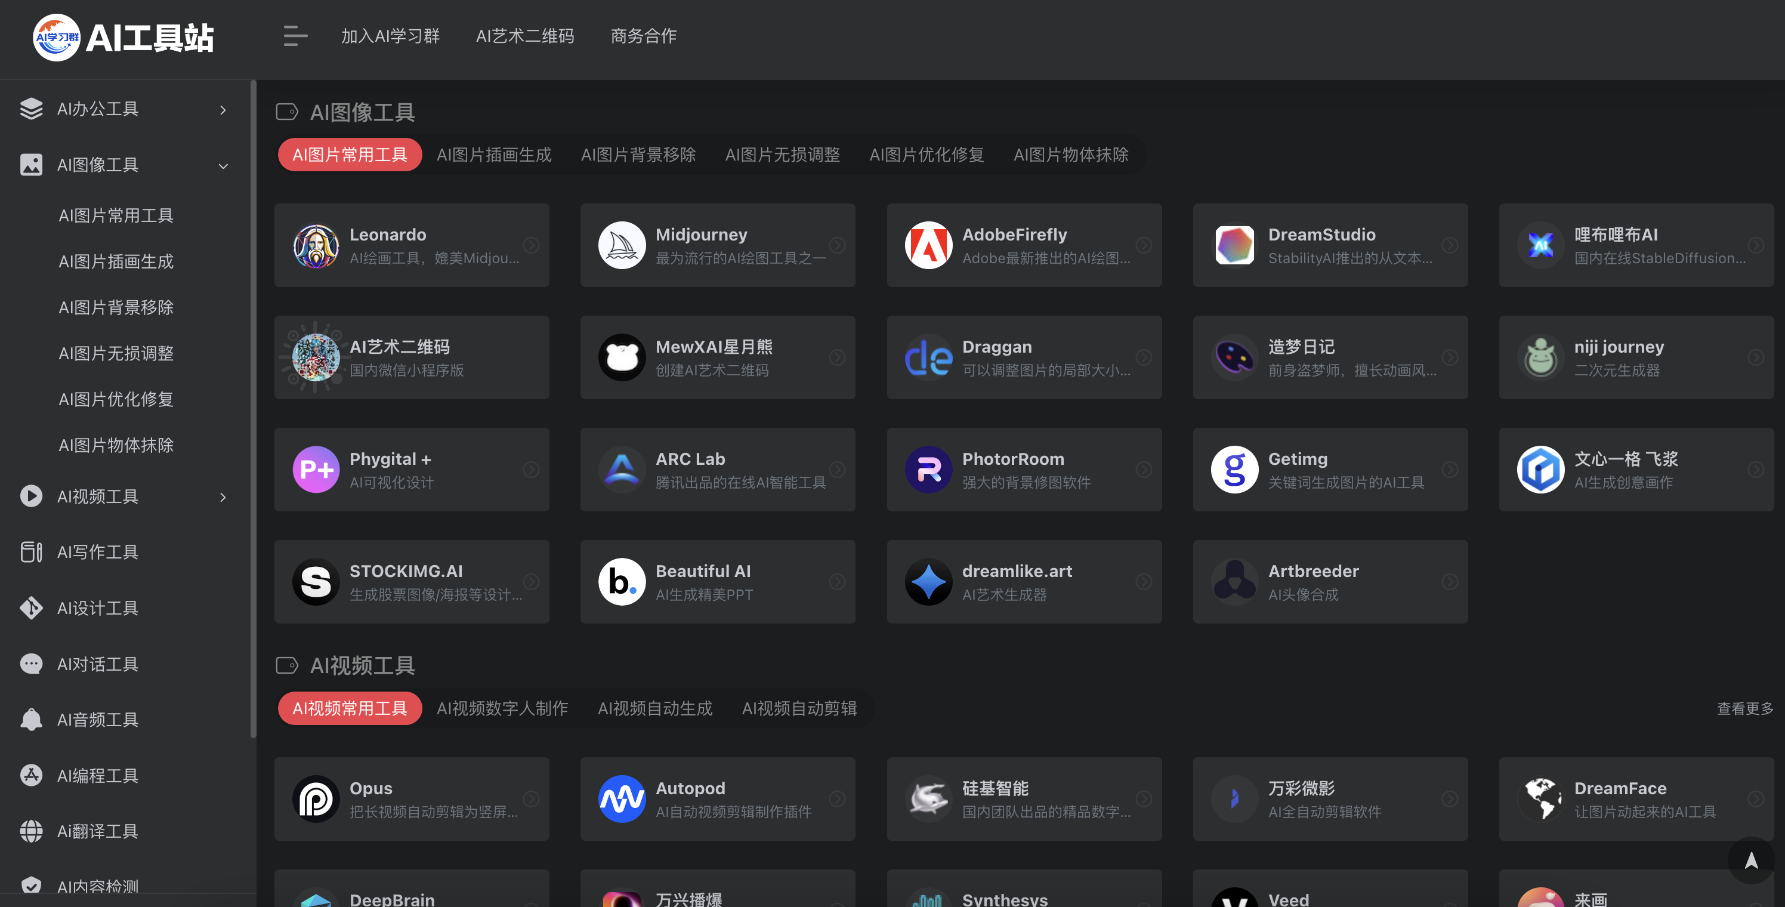The height and width of the screenshot is (907, 1785).
Task: Click the back-to-top arrow button
Action: coord(1752,860)
